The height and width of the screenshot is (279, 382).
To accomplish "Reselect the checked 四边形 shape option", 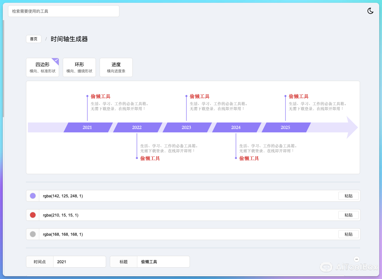I will (42, 67).
